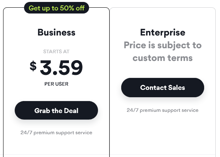
Task: Click the Business plan heading
Action: coord(57,32)
